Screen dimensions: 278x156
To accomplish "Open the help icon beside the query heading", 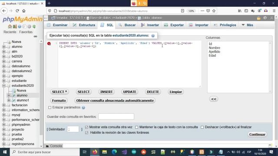I will (153, 36).
